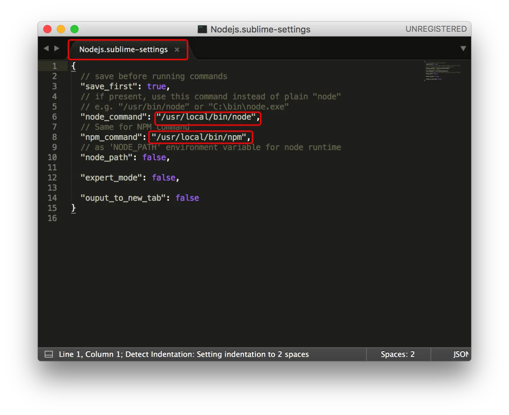Open the JSON syntax selector
The height and width of the screenshot is (415, 509).
(x=461, y=354)
